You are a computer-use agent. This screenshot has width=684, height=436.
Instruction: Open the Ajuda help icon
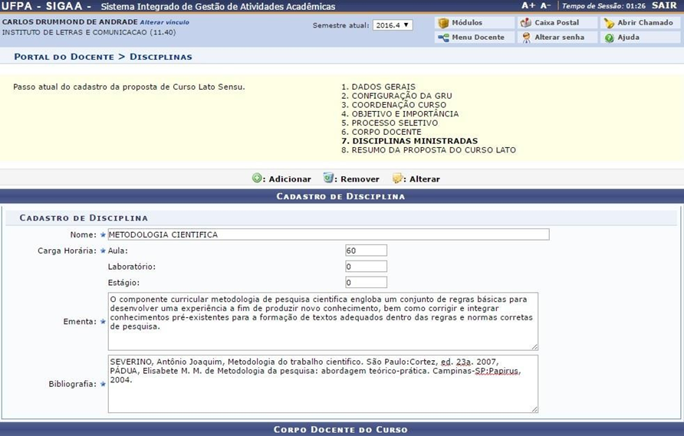609,38
